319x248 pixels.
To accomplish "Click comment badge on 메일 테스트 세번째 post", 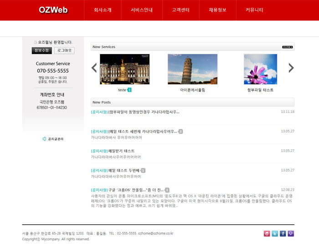I will (180, 132).
